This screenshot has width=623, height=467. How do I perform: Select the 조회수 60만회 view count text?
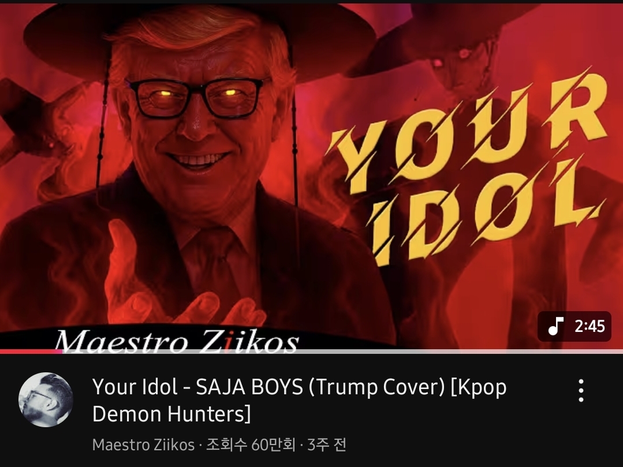[251, 444]
